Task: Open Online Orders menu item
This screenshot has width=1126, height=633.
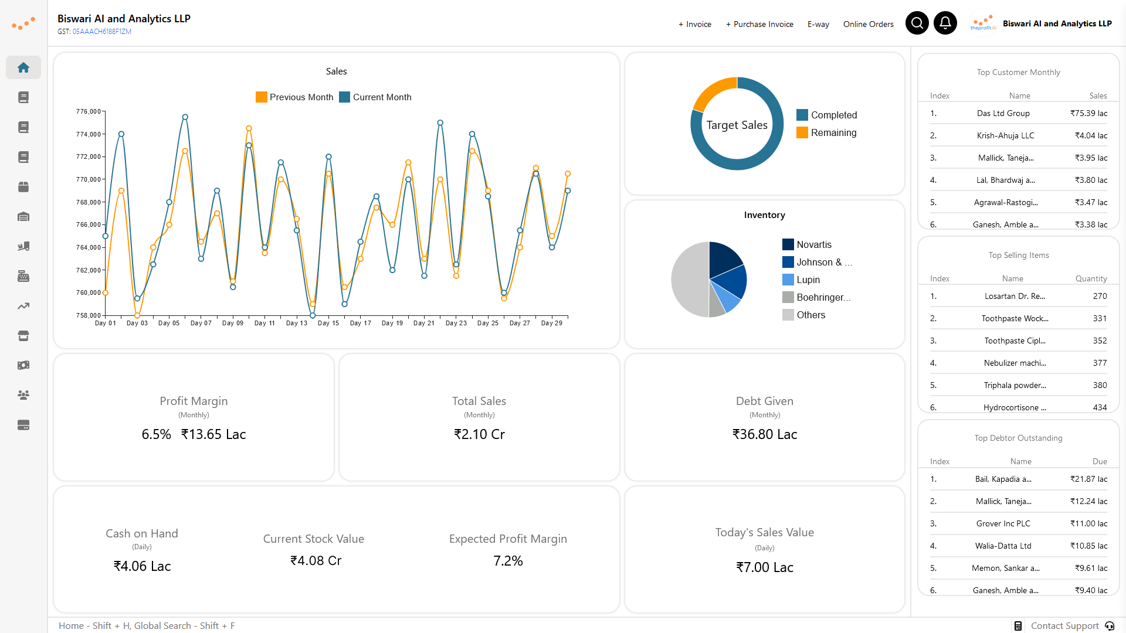Action: [x=869, y=24]
